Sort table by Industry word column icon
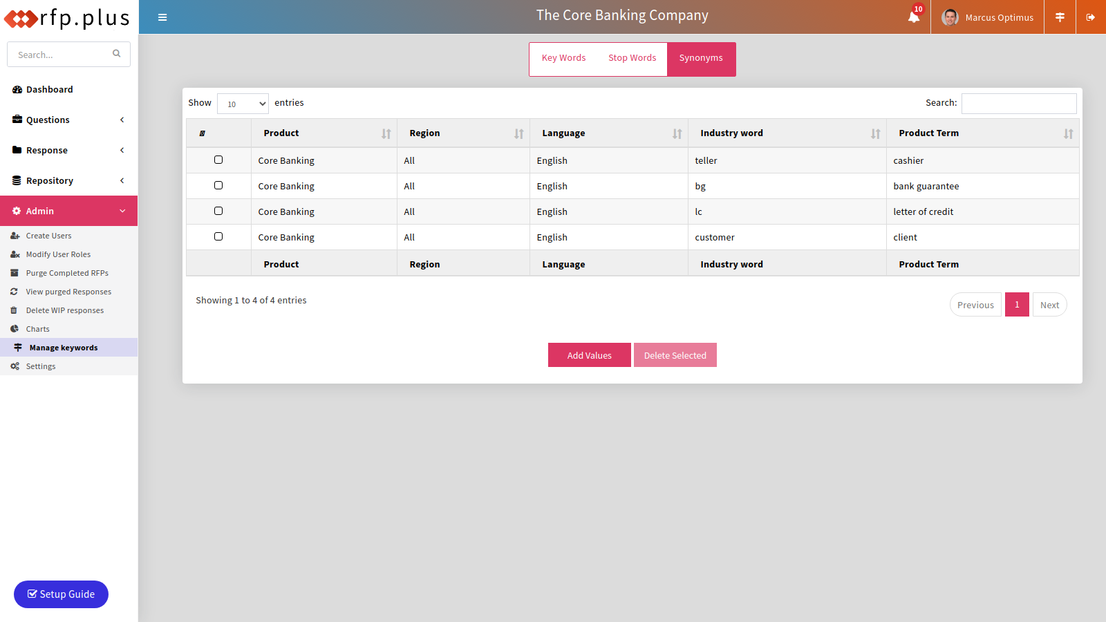This screenshot has height=622, width=1106. [876, 133]
